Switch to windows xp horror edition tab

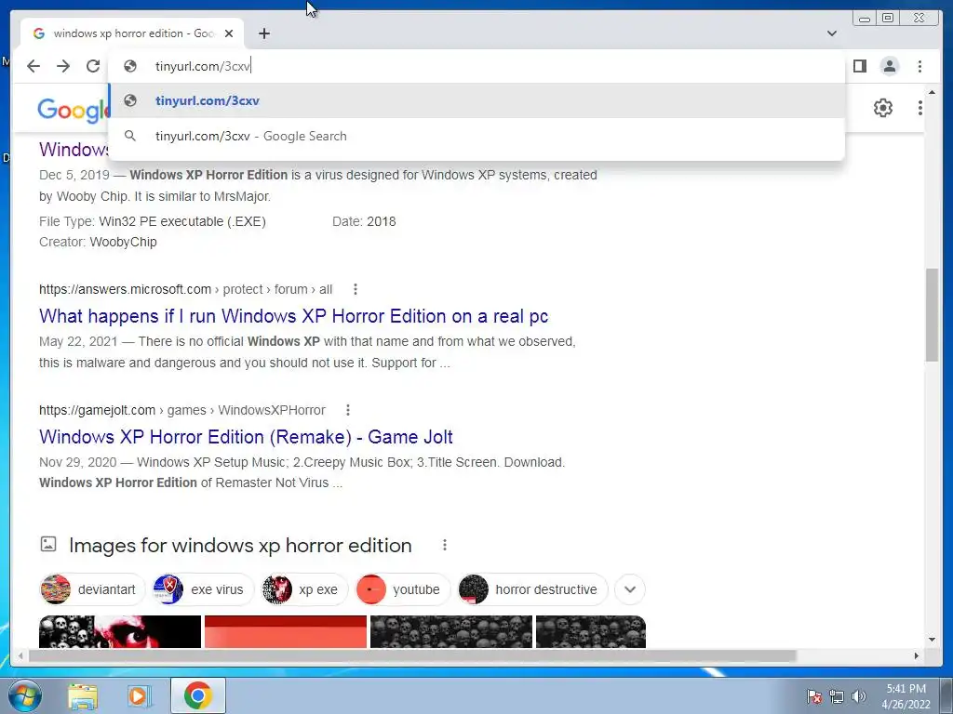coord(132,33)
